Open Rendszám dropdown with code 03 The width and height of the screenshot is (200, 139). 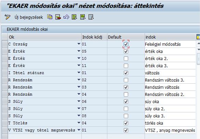pos(79,87)
